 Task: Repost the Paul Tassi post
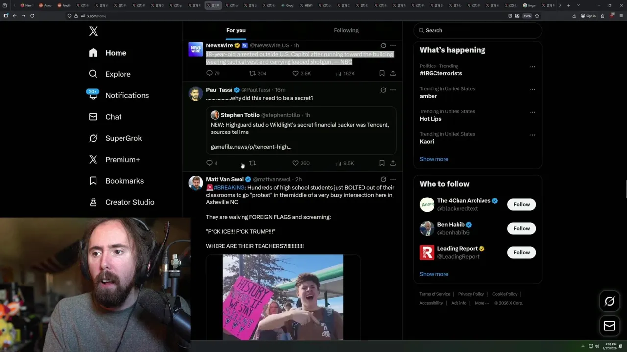pos(252,163)
